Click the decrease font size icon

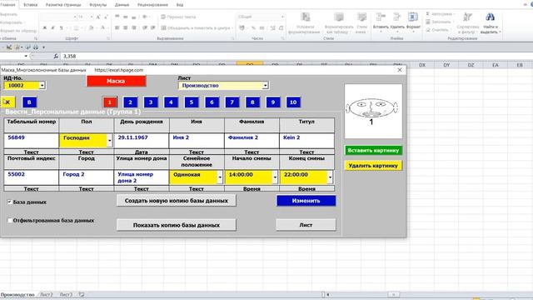point(106,17)
